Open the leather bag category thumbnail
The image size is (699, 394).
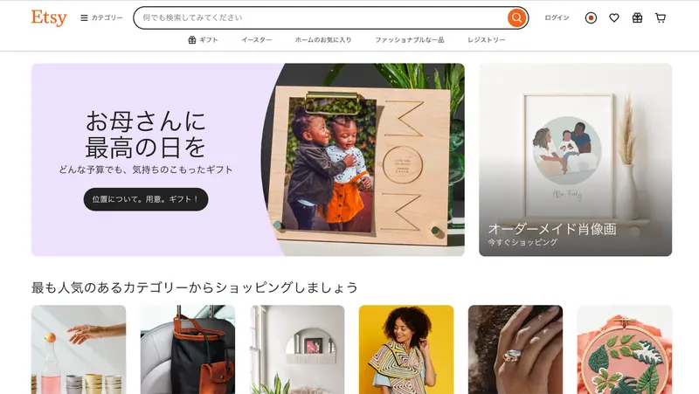pyautogui.click(x=188, y=349)
